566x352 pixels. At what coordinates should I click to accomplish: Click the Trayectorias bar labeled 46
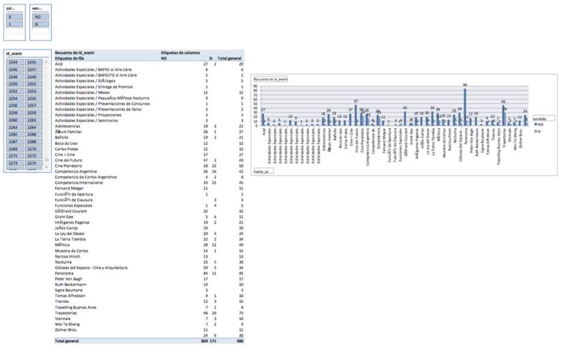503,115
